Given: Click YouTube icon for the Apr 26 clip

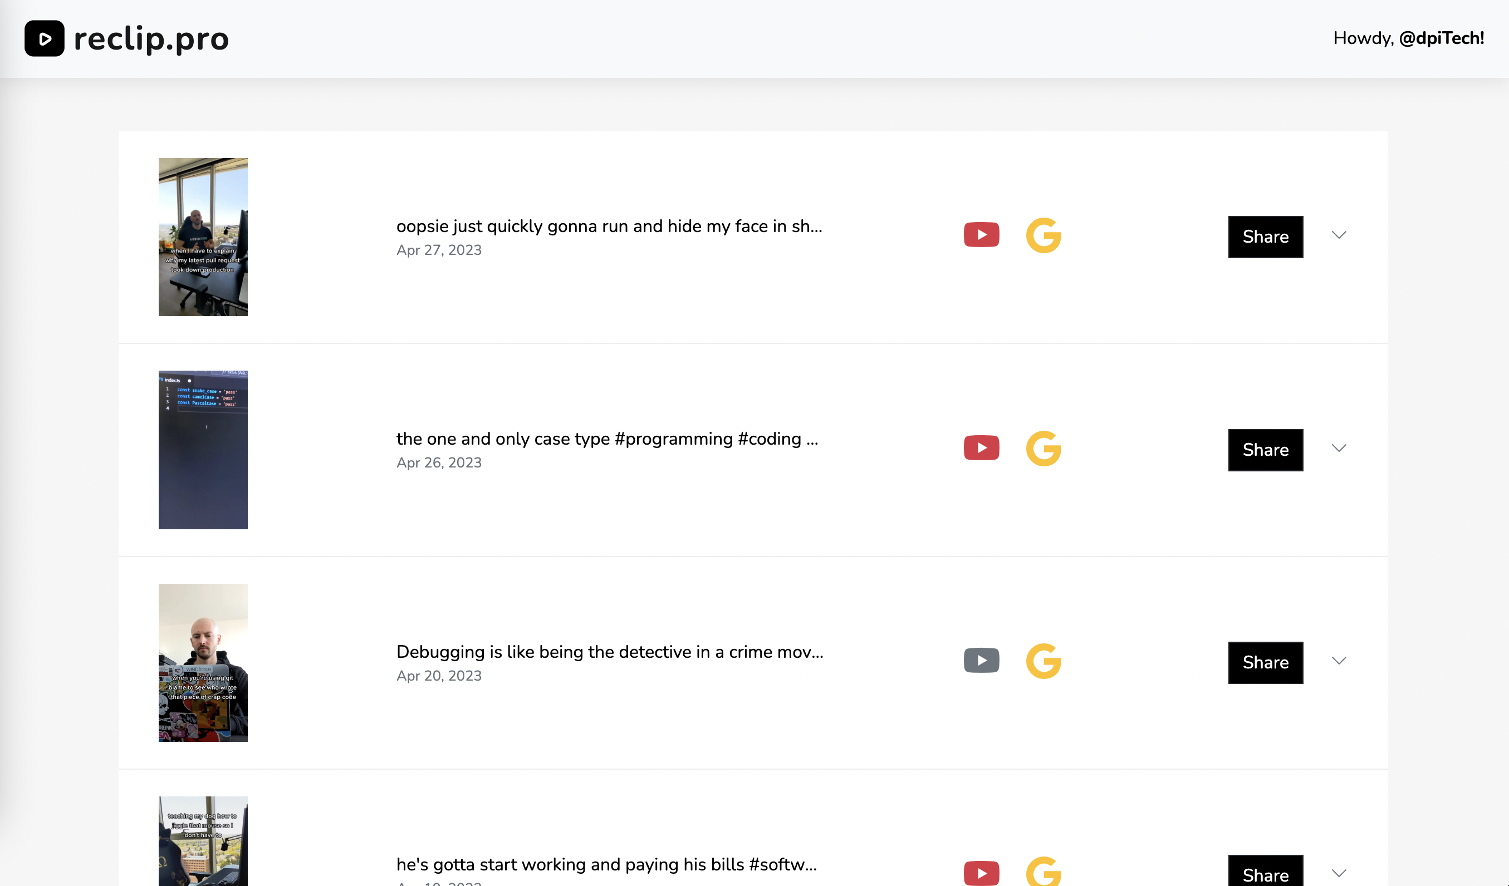Looking at the screenshot, I should [982, 448].
